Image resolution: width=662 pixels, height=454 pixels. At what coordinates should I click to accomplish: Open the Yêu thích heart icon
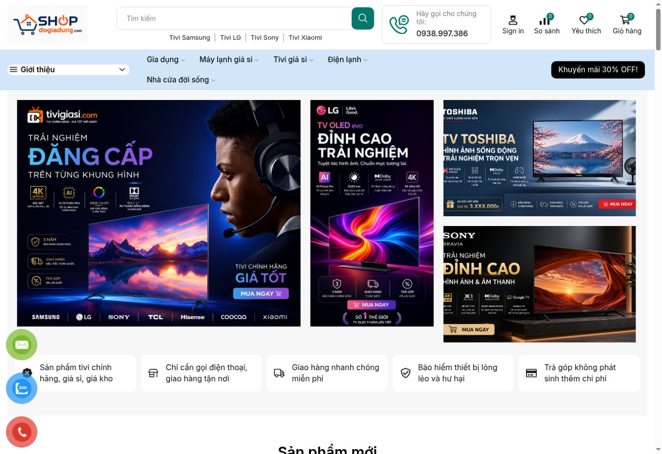coord(584,21)
